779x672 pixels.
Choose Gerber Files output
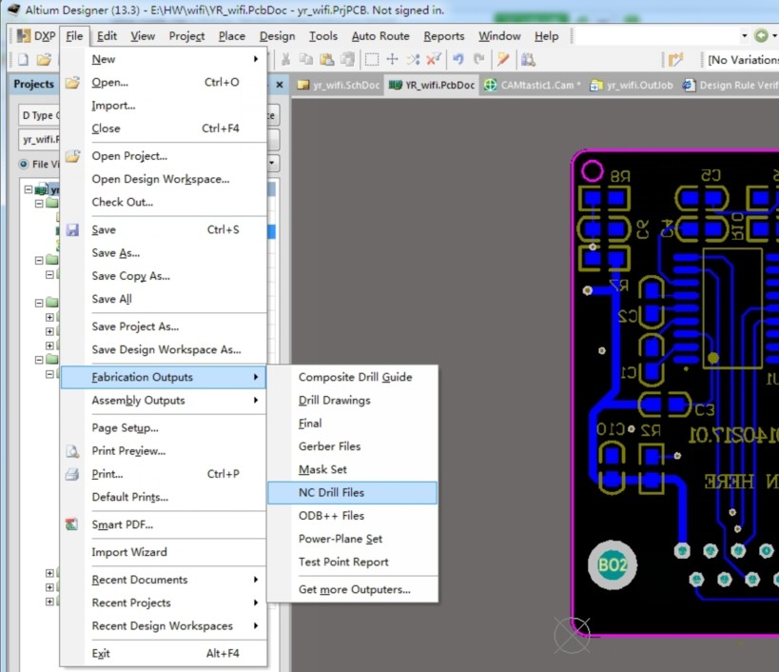(352, 446)
